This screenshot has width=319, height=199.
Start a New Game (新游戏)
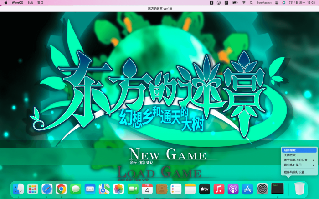168,156
